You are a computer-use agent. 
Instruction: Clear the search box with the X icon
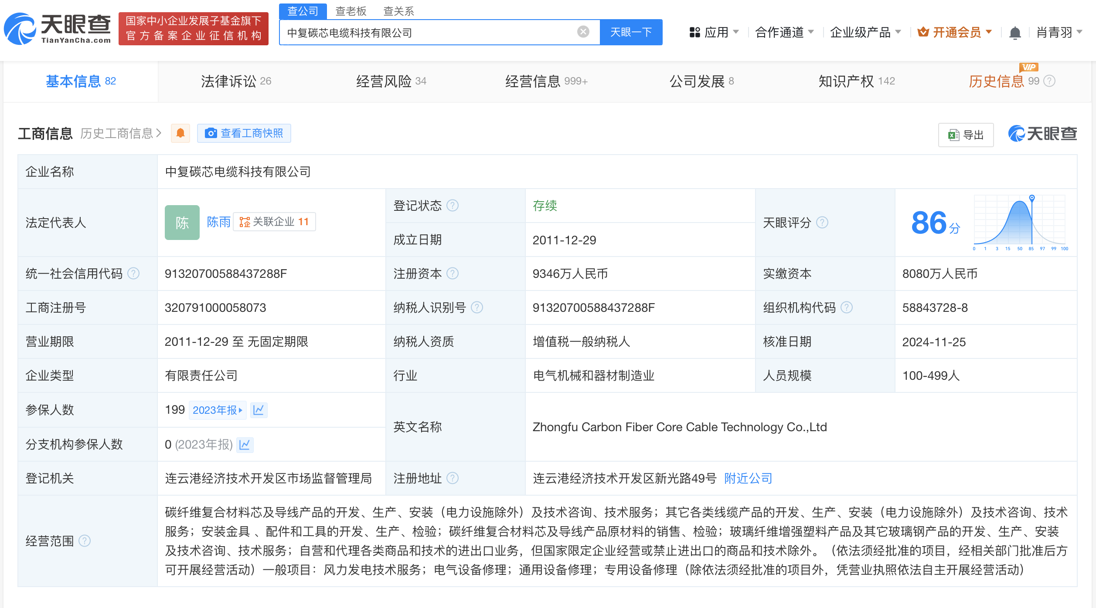click(x=582, y=31)
